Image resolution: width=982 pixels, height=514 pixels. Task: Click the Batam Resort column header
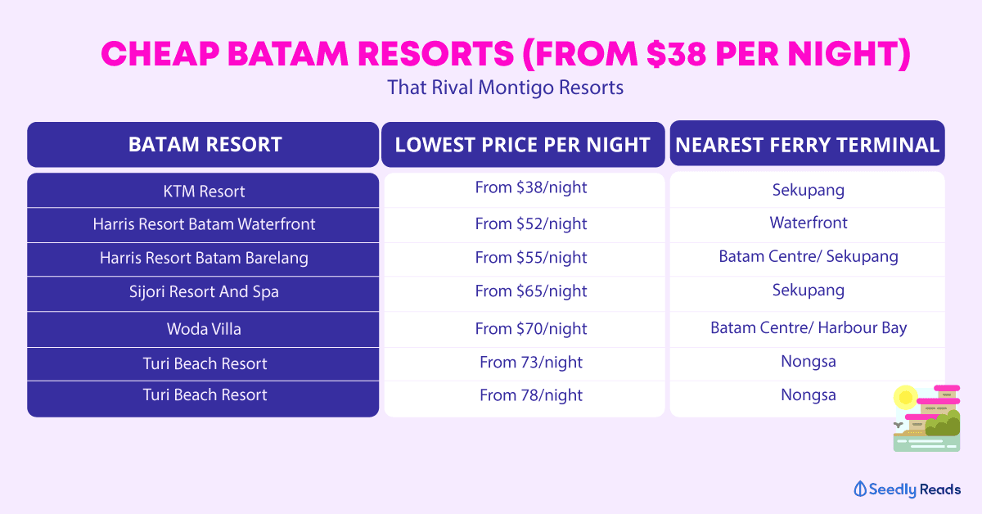(x=205, y=145)
